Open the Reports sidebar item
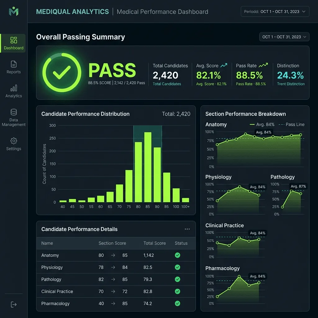Screen dimensions: 318x318 [x=14, y=67]
